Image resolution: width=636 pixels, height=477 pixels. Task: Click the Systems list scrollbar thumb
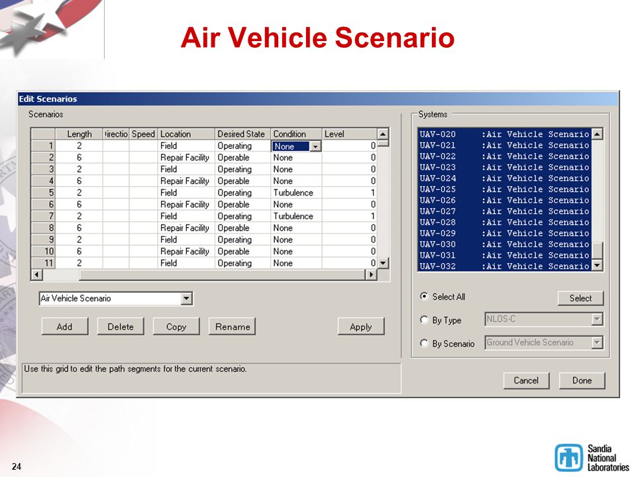[x=597, y=250]
